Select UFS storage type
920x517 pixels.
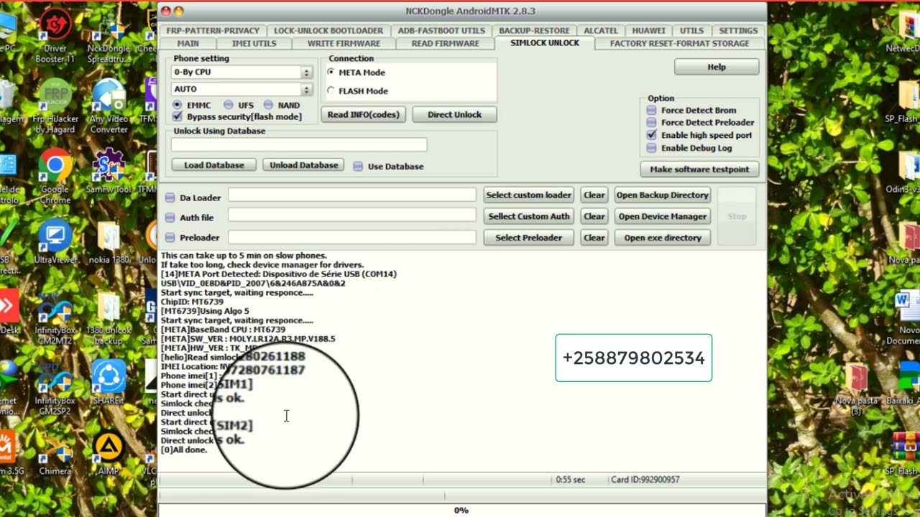[x=229, y=105]
